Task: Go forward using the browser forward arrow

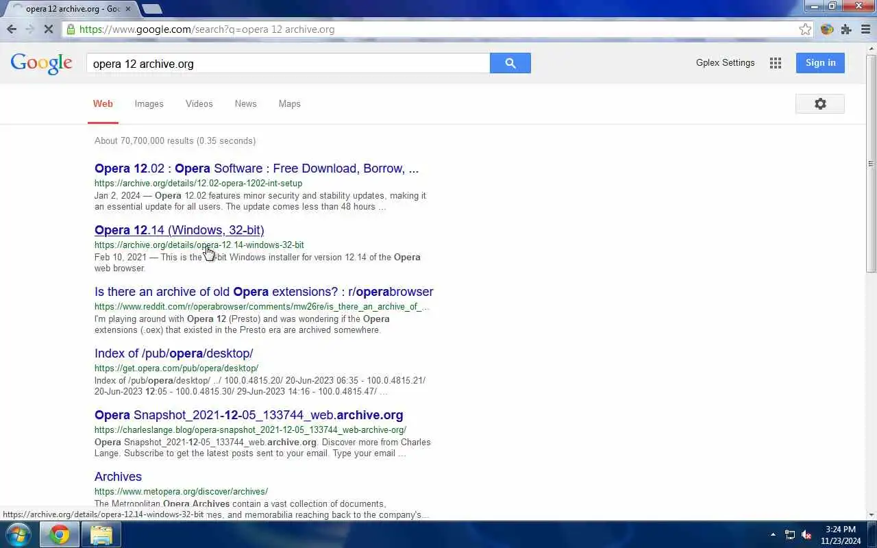Action: tap(29, 29)
